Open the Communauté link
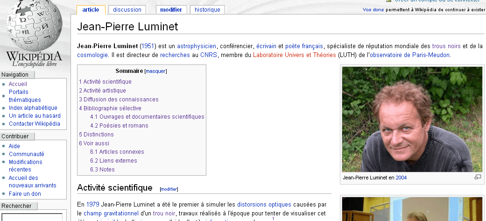Viewport: 486px width, 221px height. tap(26, 154)
